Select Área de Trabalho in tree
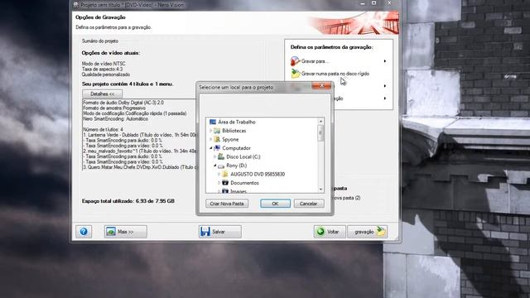The width and height of the screenshot is (530, 298). point(237,122)
